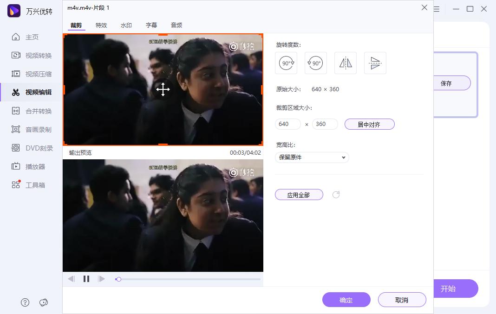Open the help question mark icon
The image size is (496, 314).
click(x=25, y=302)
